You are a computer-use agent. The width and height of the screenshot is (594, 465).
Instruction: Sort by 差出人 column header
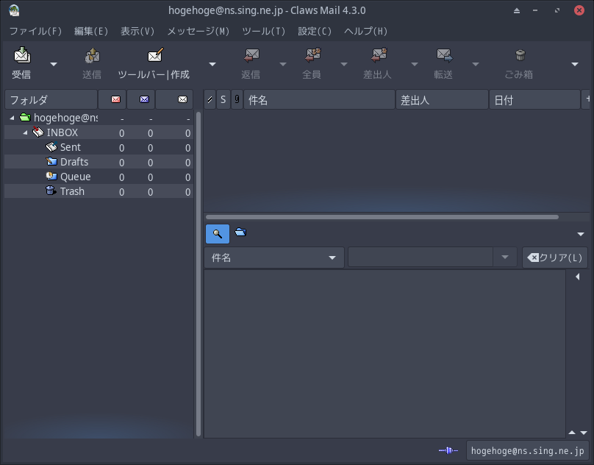(442, 100)
